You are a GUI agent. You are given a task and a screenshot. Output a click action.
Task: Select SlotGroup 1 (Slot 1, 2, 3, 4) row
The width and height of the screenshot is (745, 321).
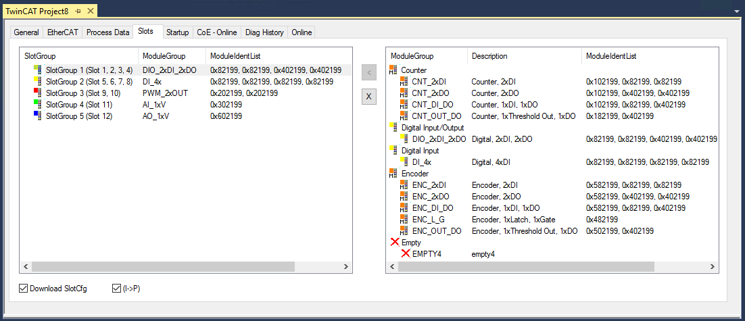tap(186, 70)
